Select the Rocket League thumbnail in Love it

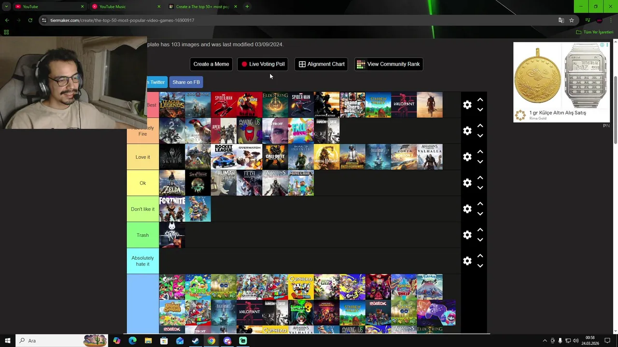coord(224,157)
